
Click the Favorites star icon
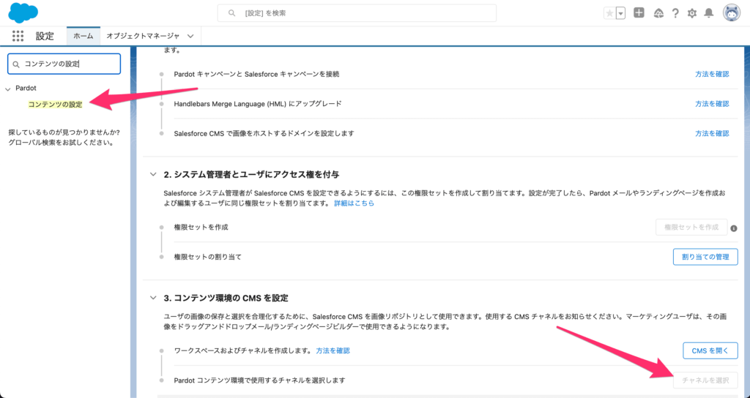point(609,13)
